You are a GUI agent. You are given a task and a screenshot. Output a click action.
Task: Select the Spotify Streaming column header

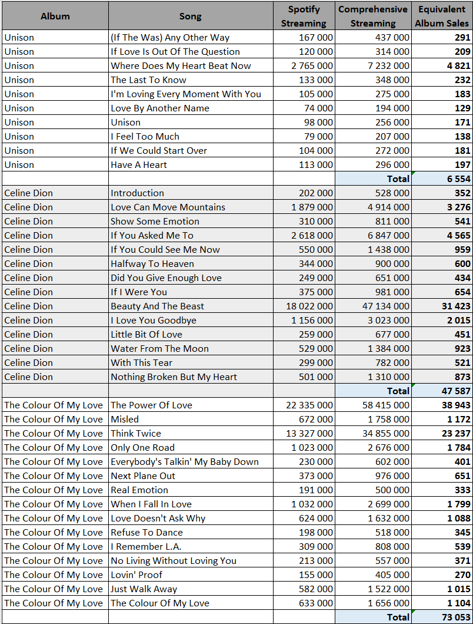coord(304,16)
